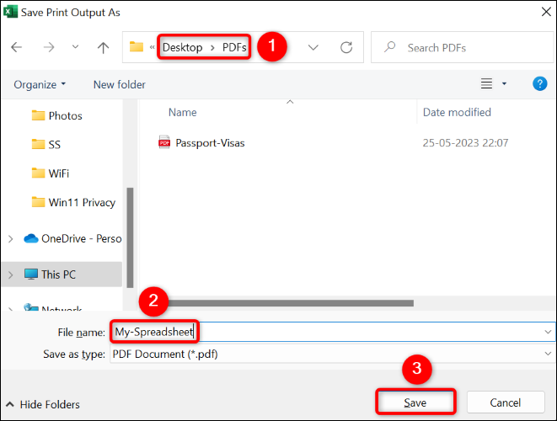557x421 pixels.
Task: Sort by Date modified column
Action: click(x=457, y=112)
